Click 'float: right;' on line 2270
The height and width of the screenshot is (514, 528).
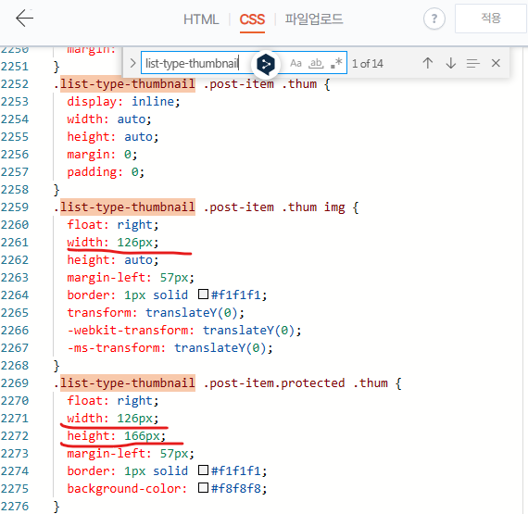113,401
